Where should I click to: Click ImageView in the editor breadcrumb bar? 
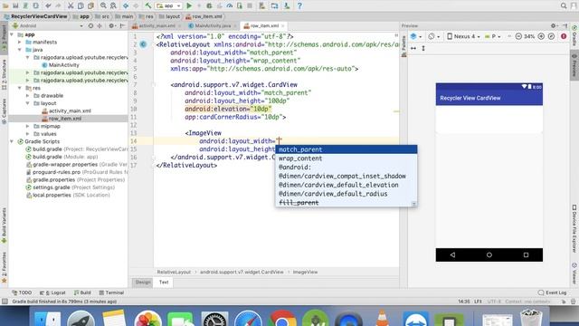click(305, 273)
